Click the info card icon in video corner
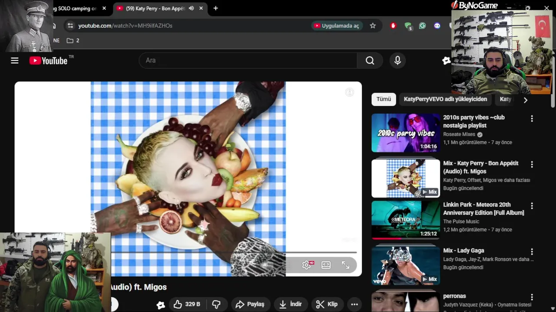The height and width of the screenshot is (312, 556). pos(350,92)
